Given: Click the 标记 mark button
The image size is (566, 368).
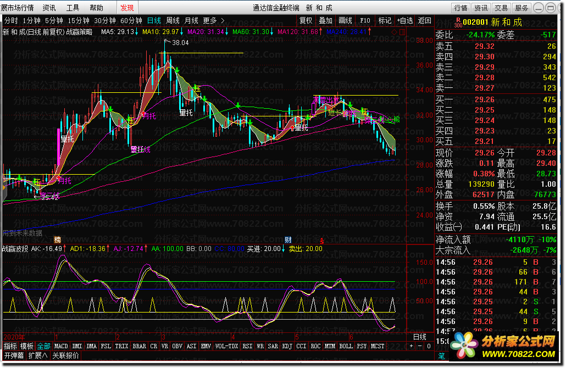Looking at the screenshot, I should click(x=385, y=20).
